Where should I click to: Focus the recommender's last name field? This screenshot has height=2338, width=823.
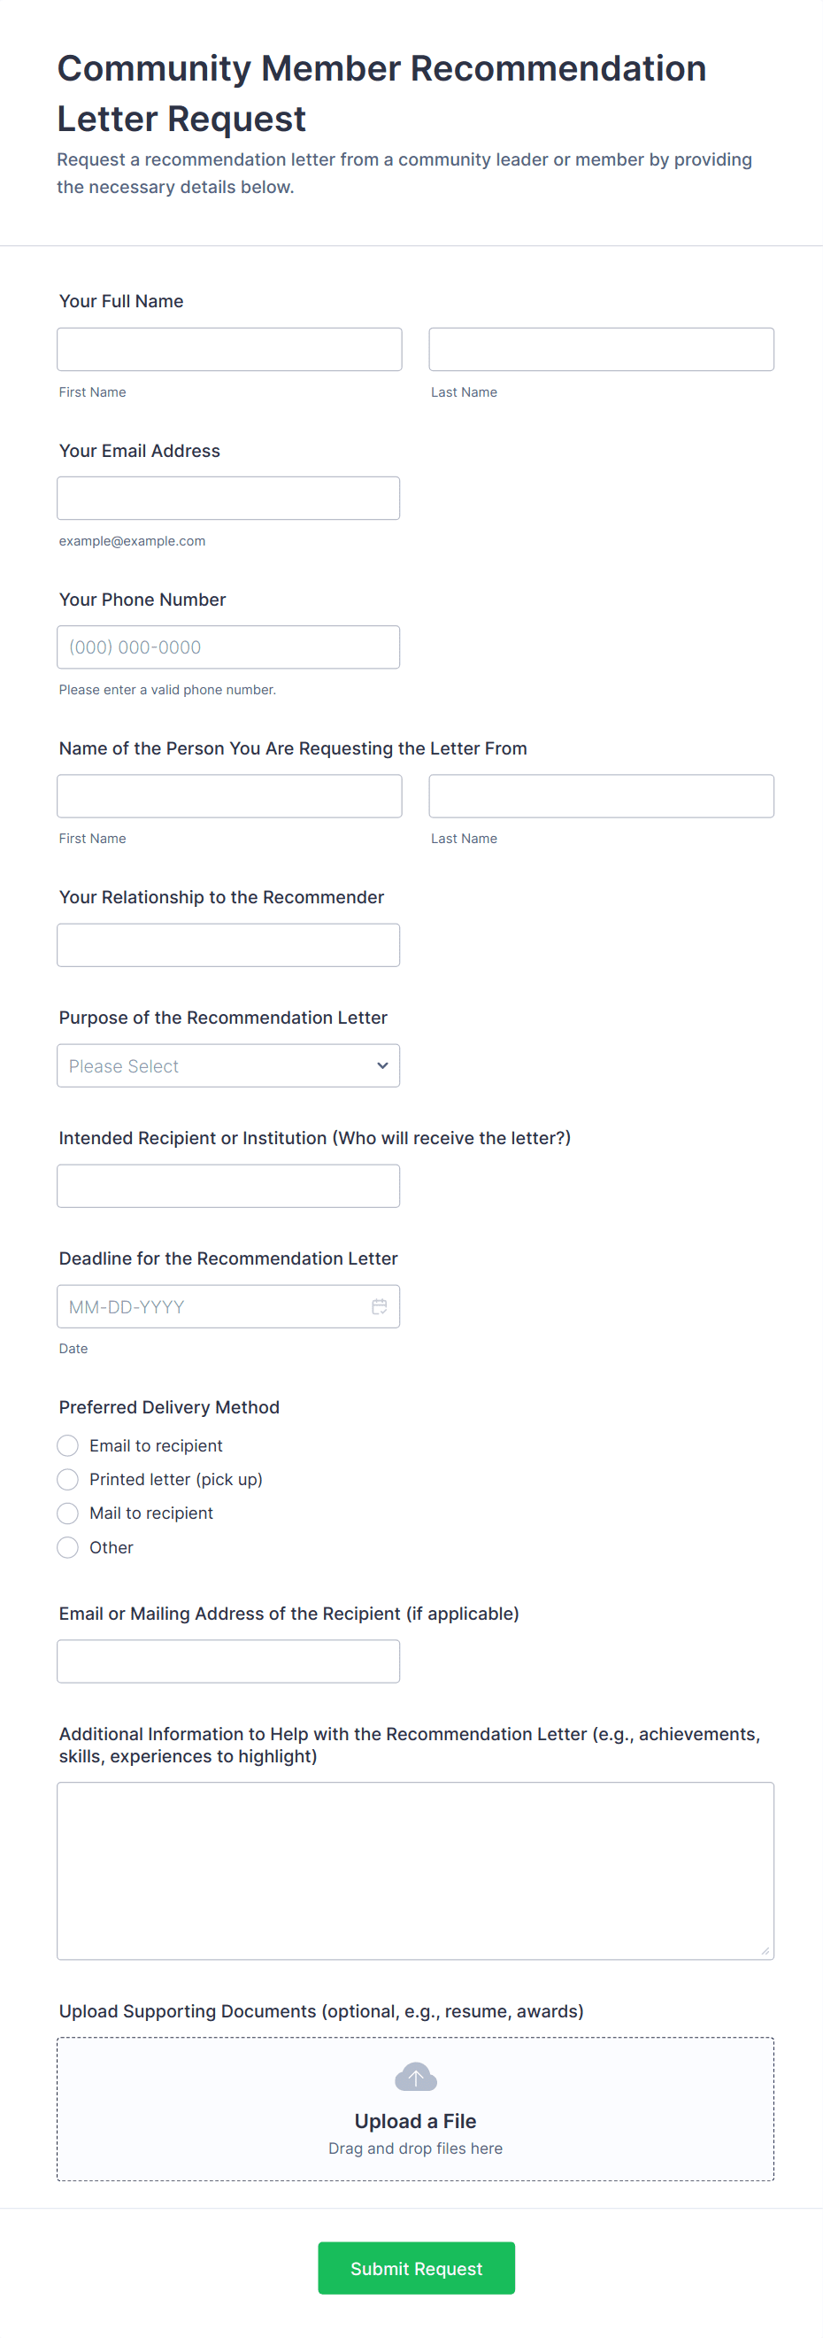(601, 796)
